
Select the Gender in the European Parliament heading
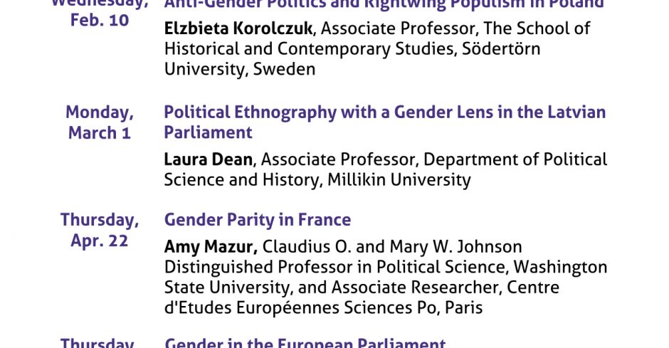pyautogui.click(x=305, y=342)
